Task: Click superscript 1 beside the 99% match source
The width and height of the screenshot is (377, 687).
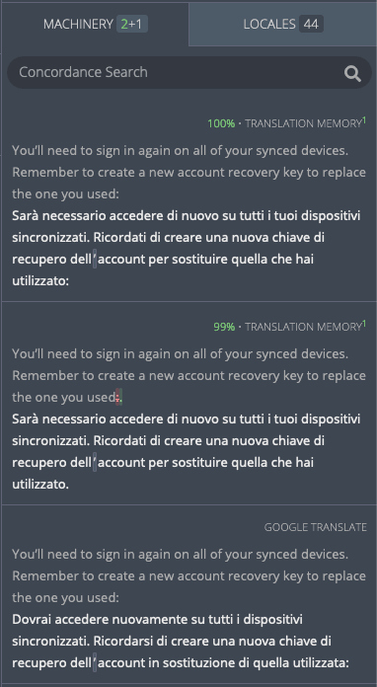Action: tap(364, 324)
